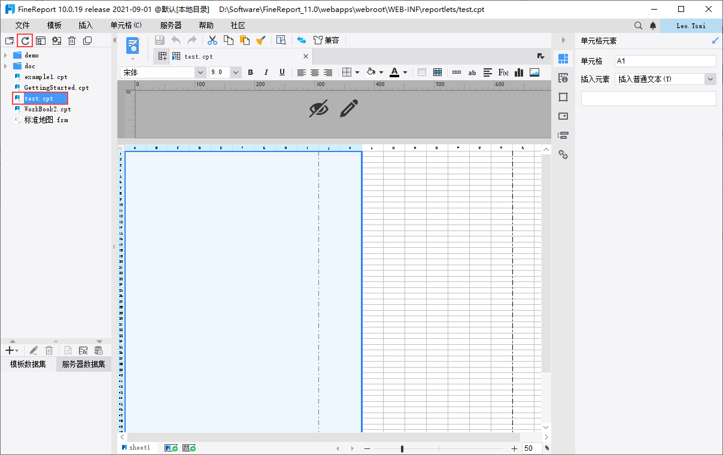Open the 模板 menu

[x=54, y=26]
